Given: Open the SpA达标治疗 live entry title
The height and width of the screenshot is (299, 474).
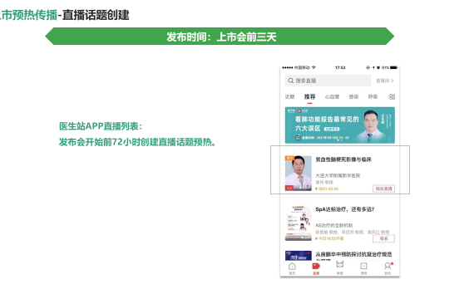Looking at the screenshot, I should [x=345, y=209].
